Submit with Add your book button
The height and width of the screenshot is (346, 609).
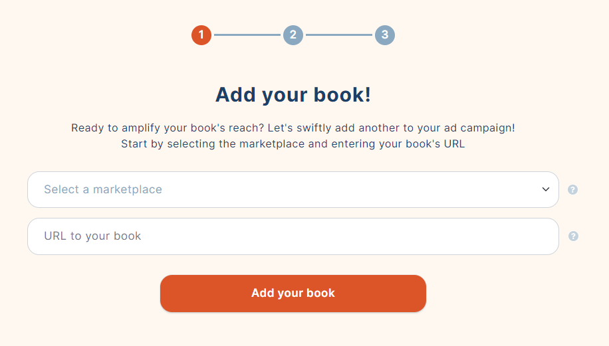click(293, 294)
